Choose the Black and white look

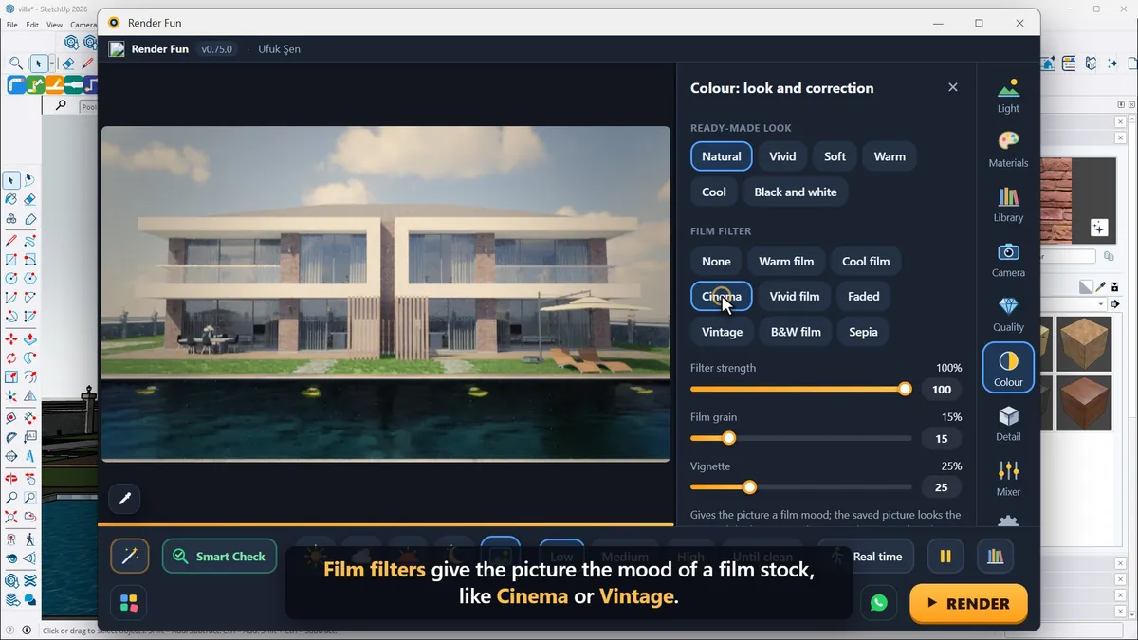click(796, 192)
